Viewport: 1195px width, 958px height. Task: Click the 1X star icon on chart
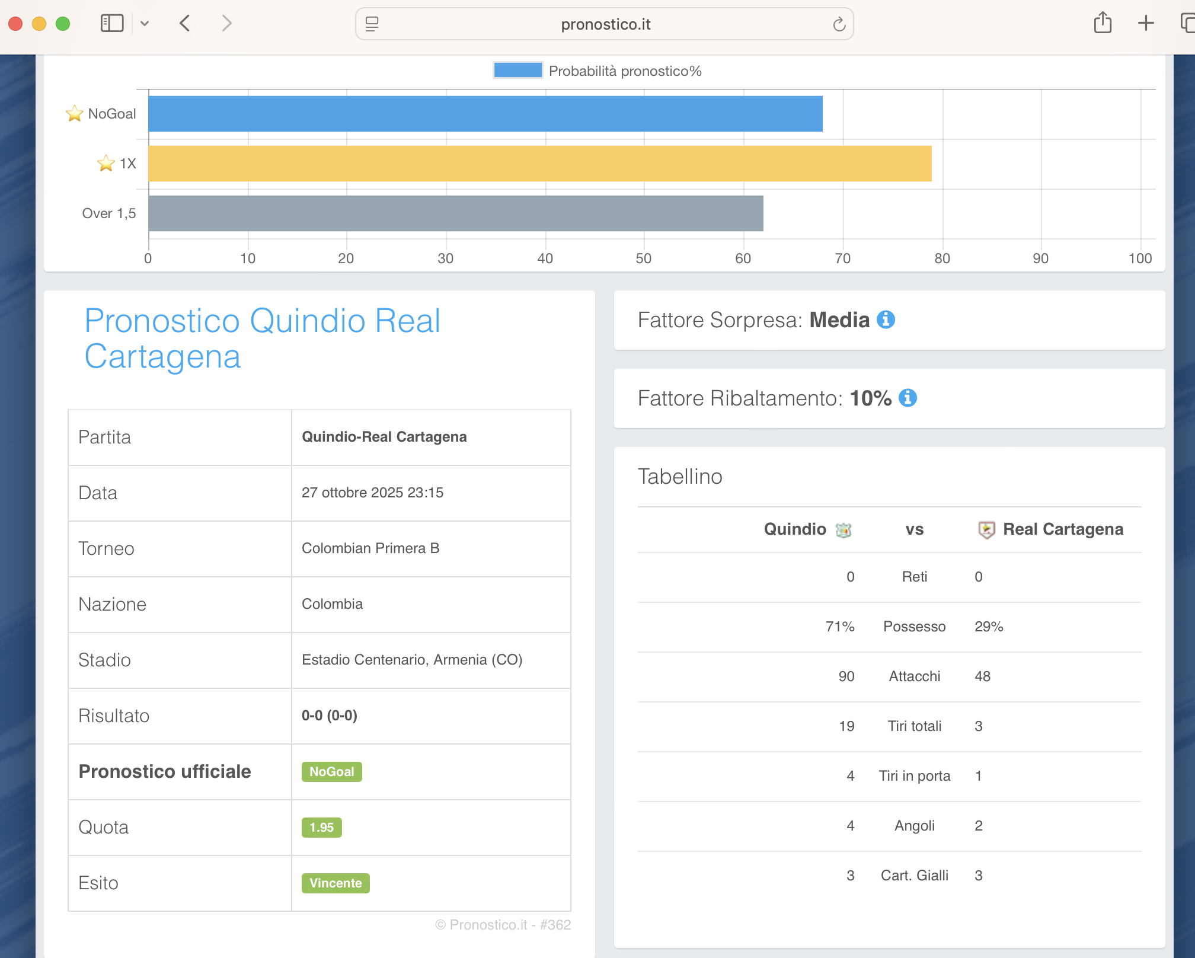coord(106,163)
